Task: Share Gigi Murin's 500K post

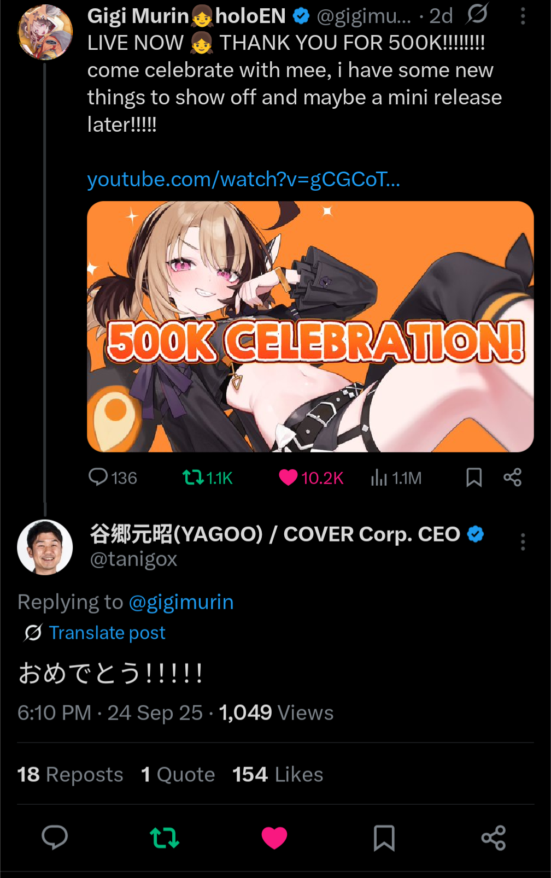Action: (512, 478)
